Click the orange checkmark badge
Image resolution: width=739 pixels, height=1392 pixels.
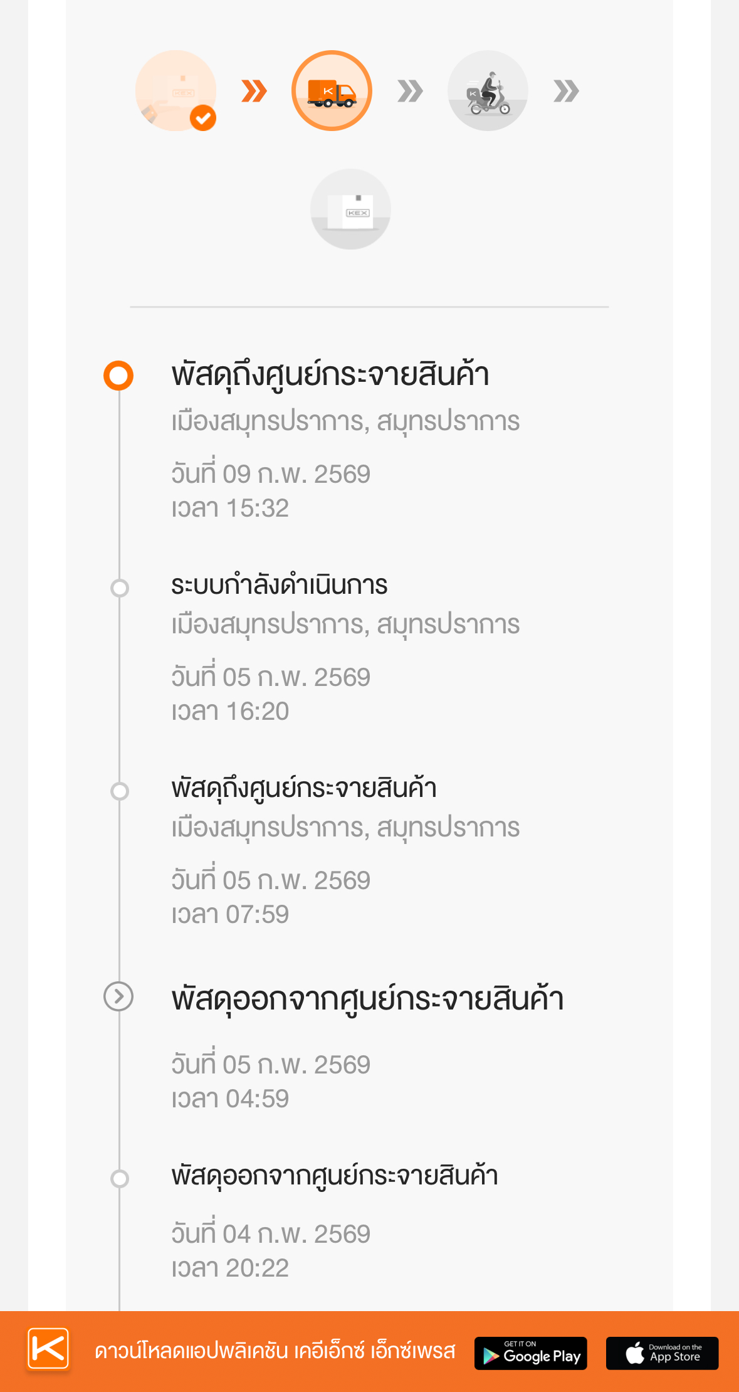click(x=203, y=118)
